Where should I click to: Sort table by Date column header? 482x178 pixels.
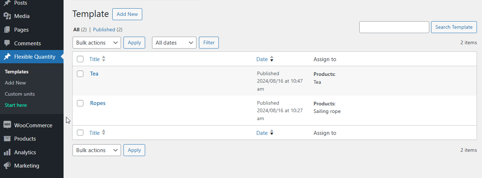pos(262,59)
